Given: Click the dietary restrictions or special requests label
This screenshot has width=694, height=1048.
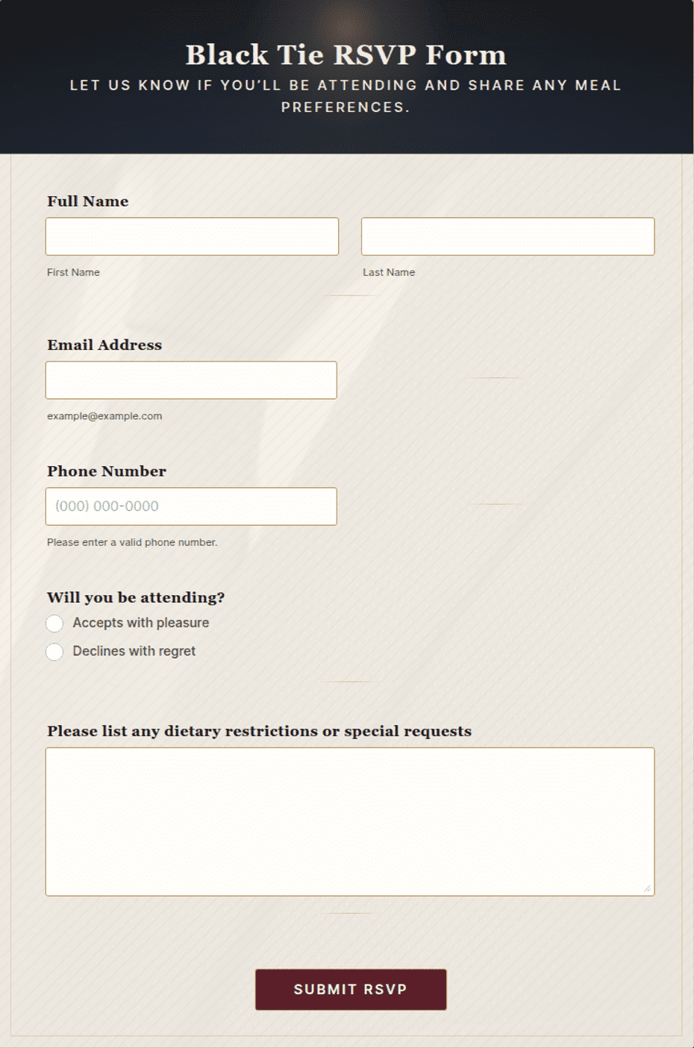Looking at the screenshot, I should 260,731.
